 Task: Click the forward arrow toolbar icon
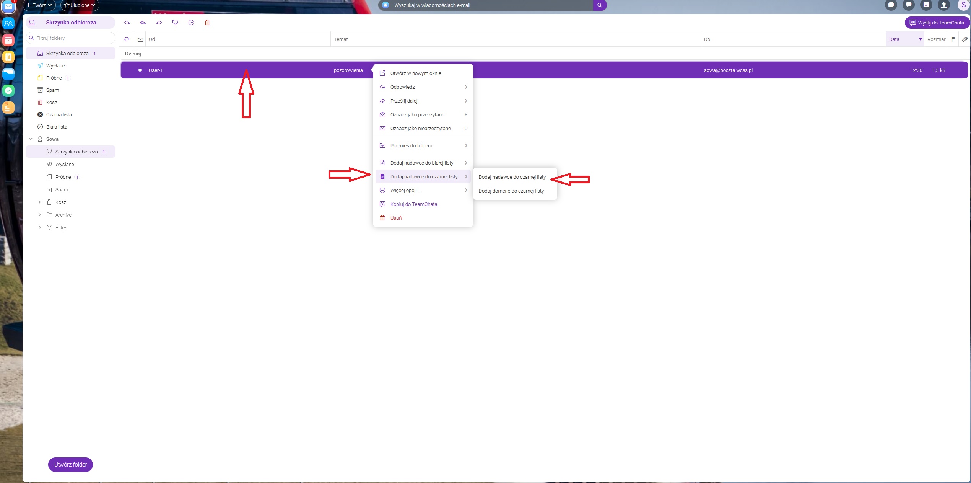159,23
